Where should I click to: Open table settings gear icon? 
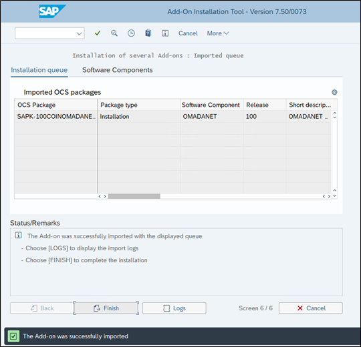tap(334, 92)
